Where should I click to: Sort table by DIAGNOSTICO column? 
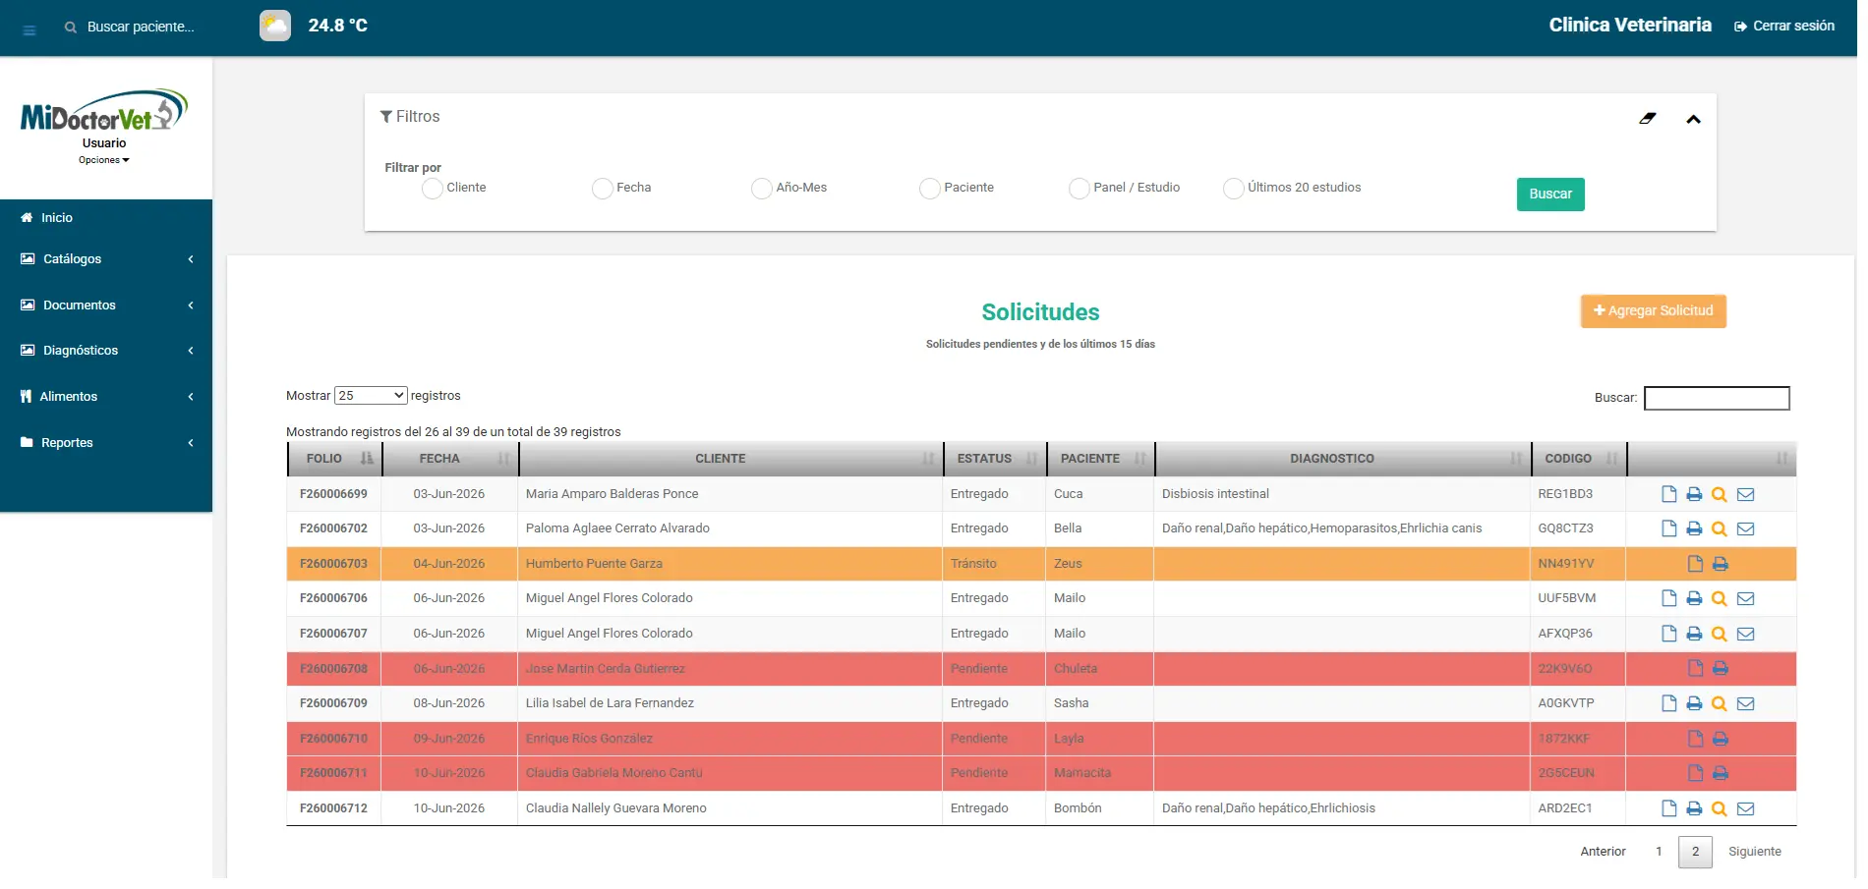tap(1343, 459)
